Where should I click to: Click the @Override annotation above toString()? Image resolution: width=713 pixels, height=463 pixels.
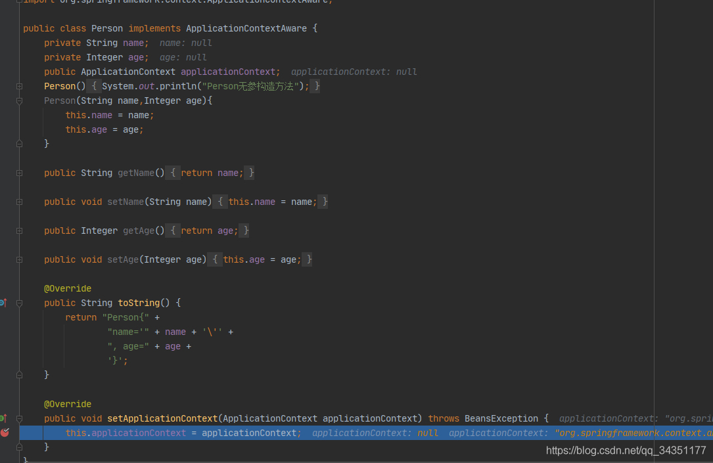pos(68,288)
